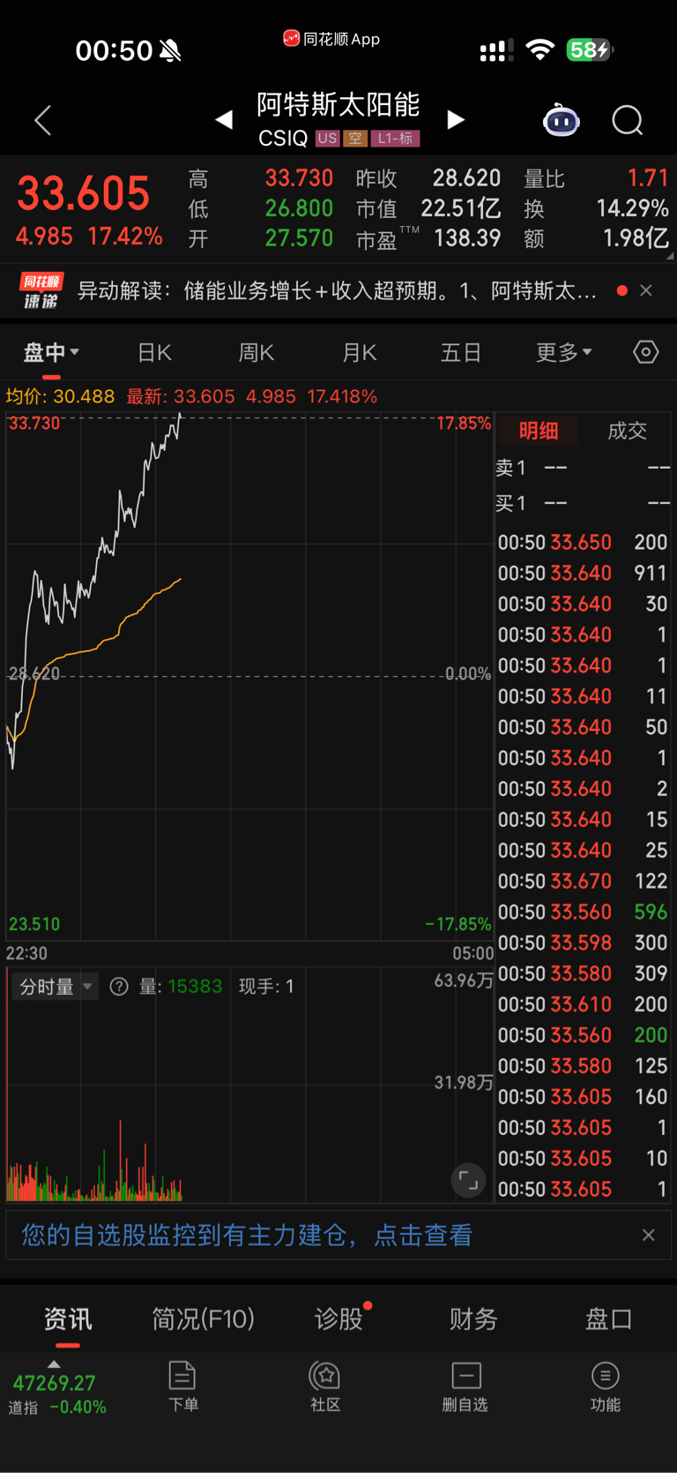Tap the L1-标 quote level badge
The image size is (677, 1473).
395,139
